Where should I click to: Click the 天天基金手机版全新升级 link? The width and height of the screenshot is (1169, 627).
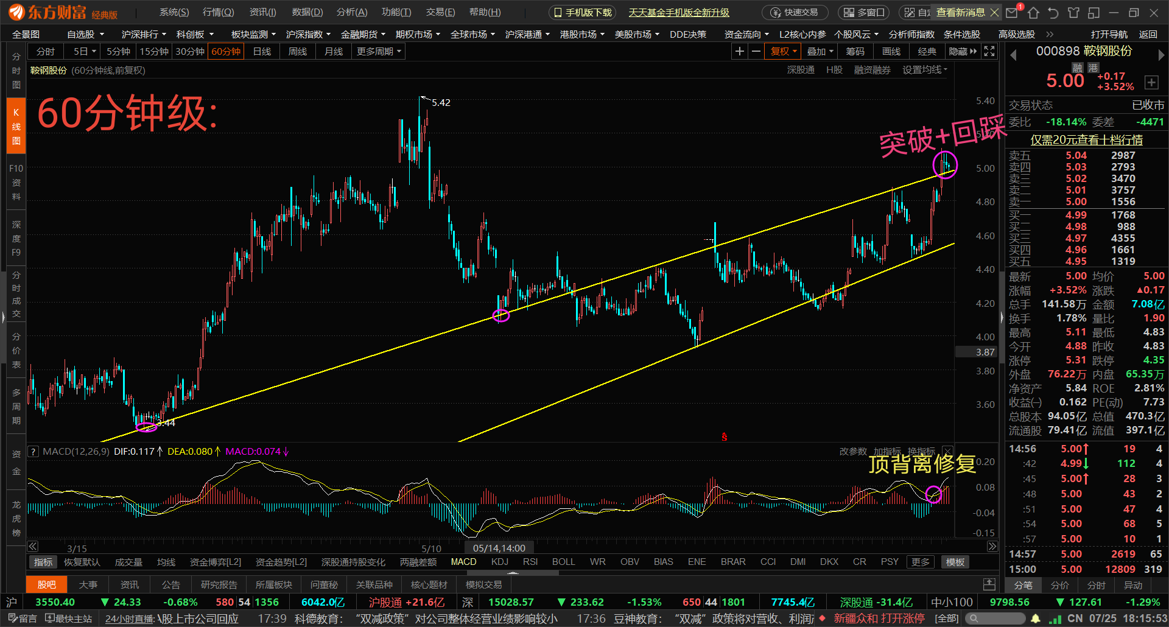tap(679, 12)
